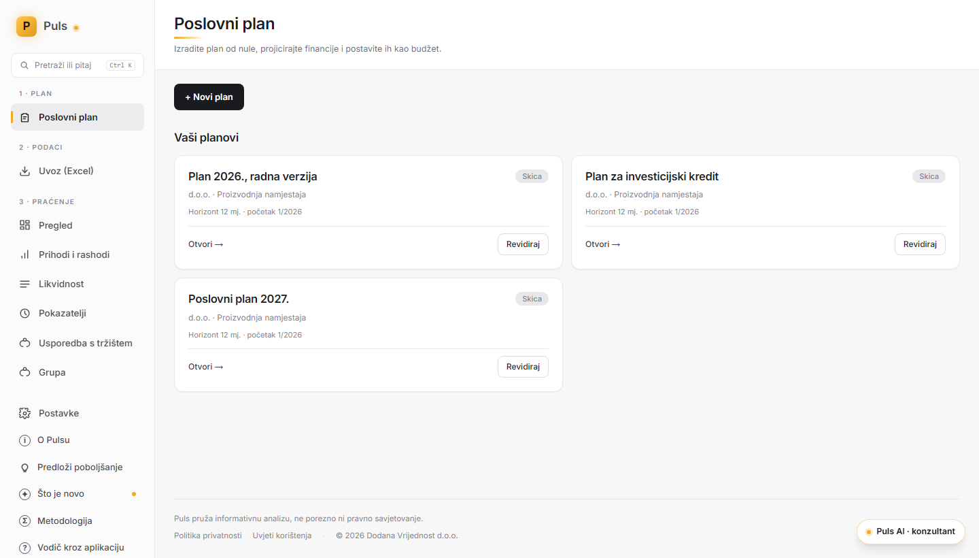This screenshot has height=558, width=979.
Task: Click Predloži poboljšanje lightbulb icon
Action: pos(25,467)
